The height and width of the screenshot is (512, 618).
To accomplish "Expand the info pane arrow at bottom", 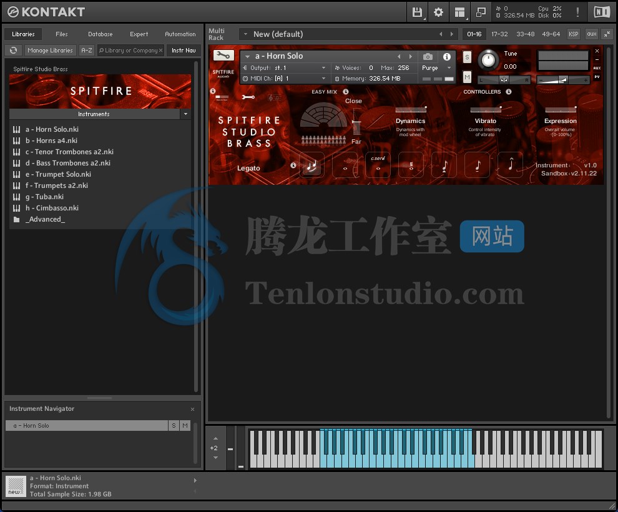I will coord(195,480).
